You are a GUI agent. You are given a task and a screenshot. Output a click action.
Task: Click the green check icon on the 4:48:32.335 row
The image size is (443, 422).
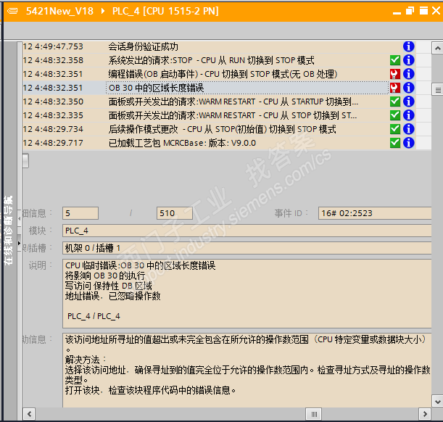[x=395, y=115]
